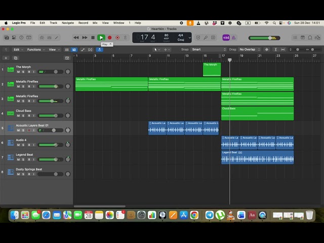Viewport: 324px width, 243px height.
Task: Toggle the blue track view icon
Action: [x=74, y=50]
